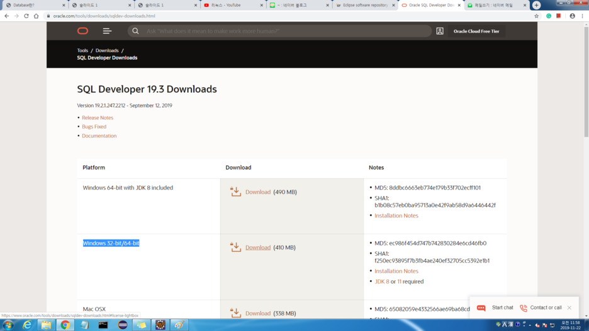
Task: Open the Chrome user profile icon
Action: tap(573, 16)
